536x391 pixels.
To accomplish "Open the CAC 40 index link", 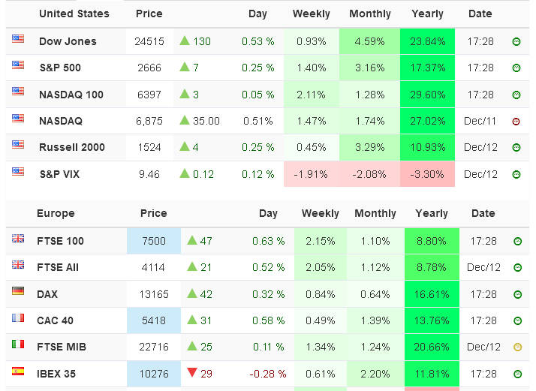I will (x=55, y=320).
